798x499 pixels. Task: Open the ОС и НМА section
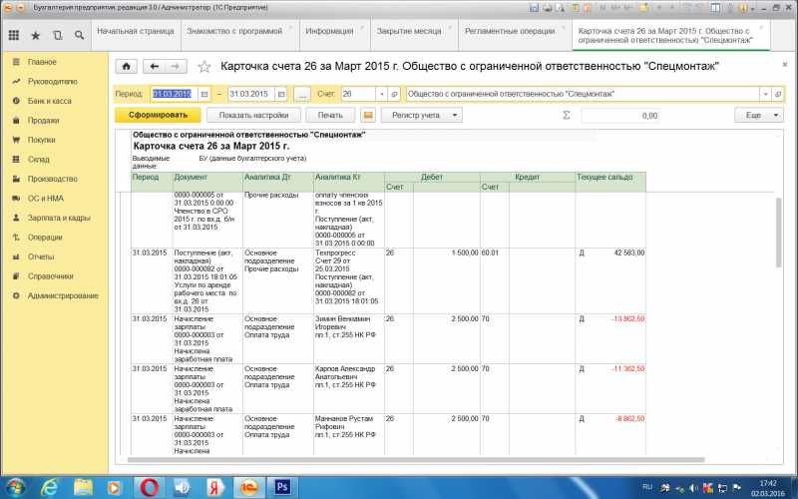(45, 198)
